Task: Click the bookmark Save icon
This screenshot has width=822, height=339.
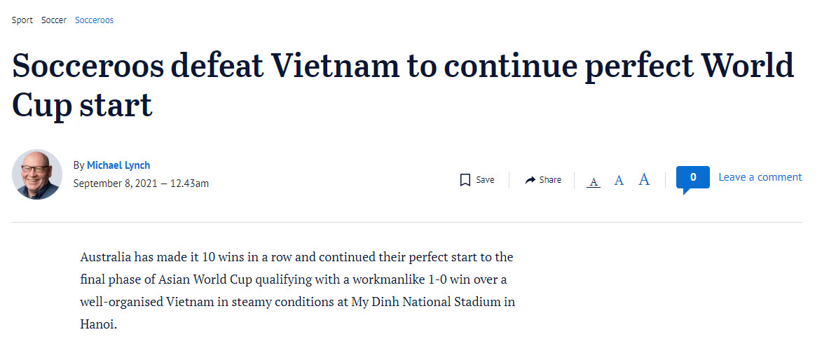Action: 465,180
